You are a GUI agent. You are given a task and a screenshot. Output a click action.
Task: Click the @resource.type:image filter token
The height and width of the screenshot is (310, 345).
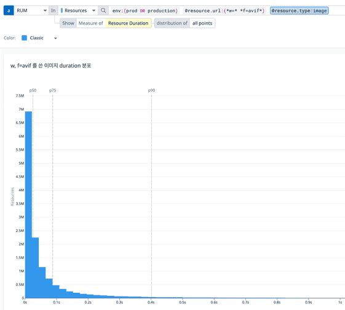point(299,10)
